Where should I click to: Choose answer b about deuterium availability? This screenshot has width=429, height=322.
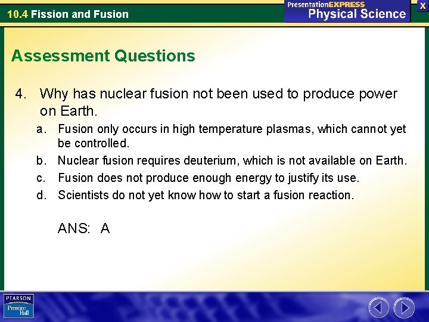(222, 160)
